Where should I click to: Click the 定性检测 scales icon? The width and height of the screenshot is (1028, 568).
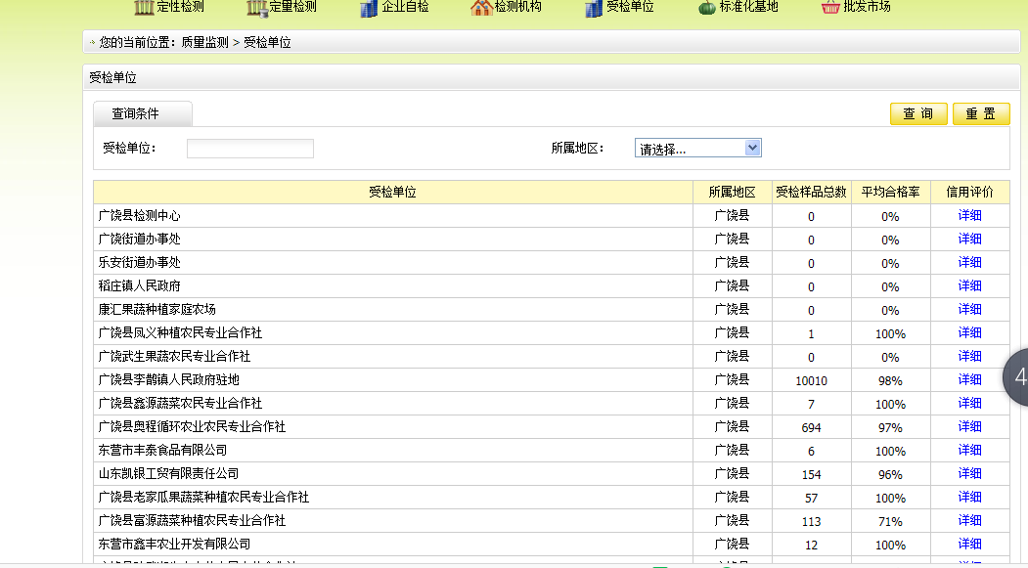click(144, 7)
